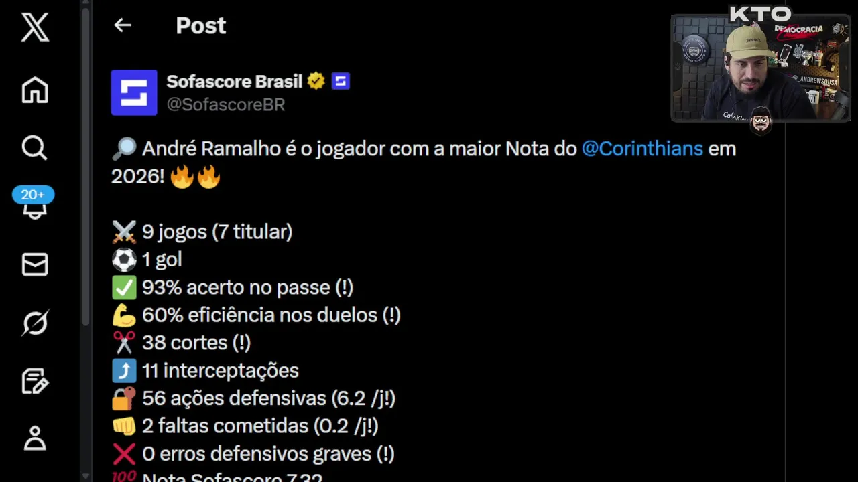Open the Profile person icon
Viewport: 858px width, 482px height.
tap(35, 439)
